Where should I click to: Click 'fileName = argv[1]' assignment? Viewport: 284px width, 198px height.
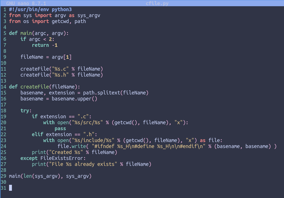[46, 57]
